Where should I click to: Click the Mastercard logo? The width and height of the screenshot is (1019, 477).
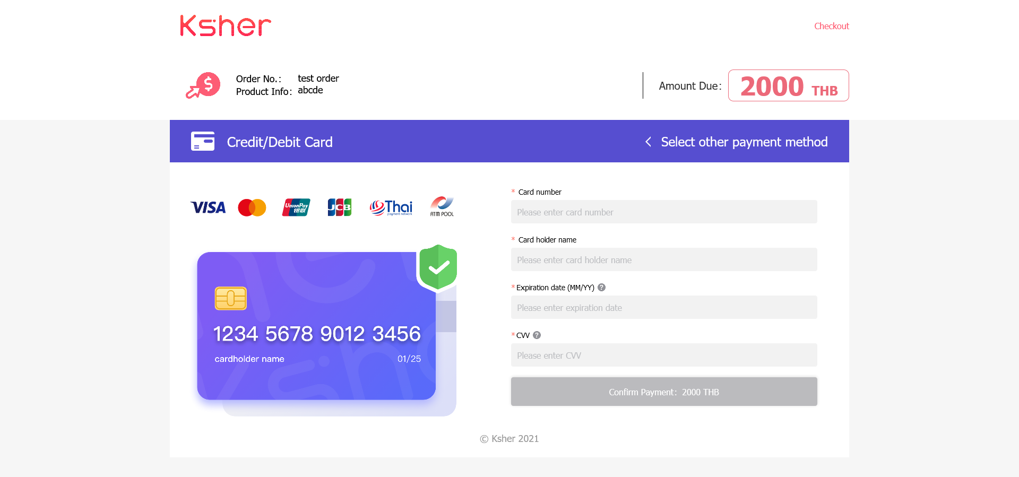(x=252, y=207)
